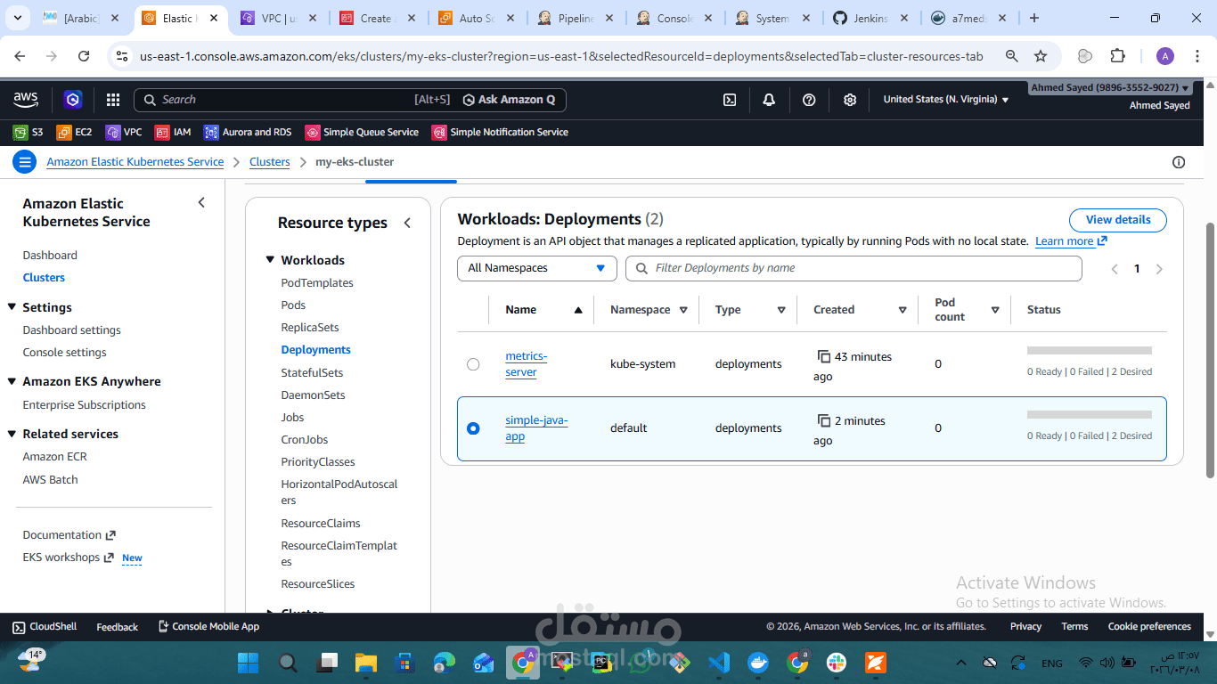1217x684 pixels.
Task: Open CloudShell from the top bar icon
Action: [x=730, y=100]
